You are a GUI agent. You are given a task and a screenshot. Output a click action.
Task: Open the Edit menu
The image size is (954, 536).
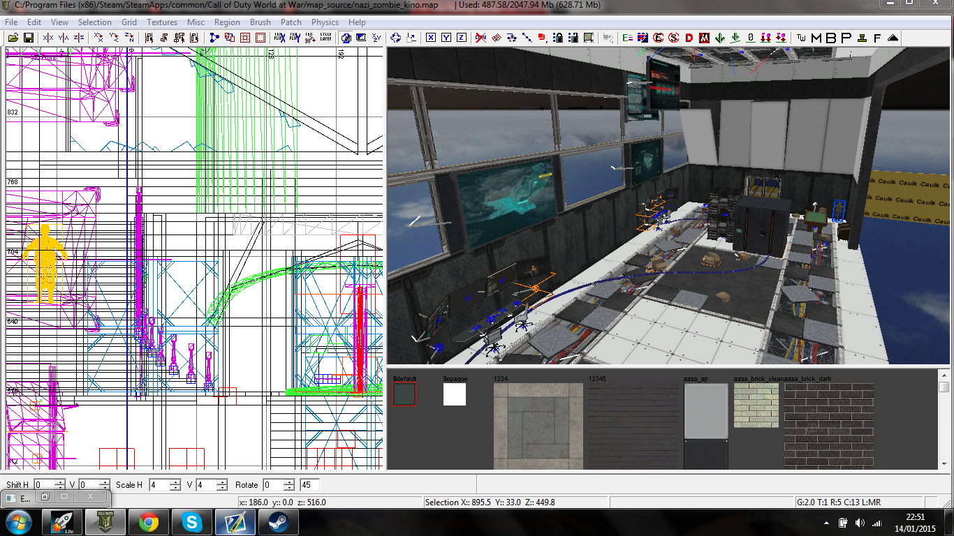[x=34, y=22]
